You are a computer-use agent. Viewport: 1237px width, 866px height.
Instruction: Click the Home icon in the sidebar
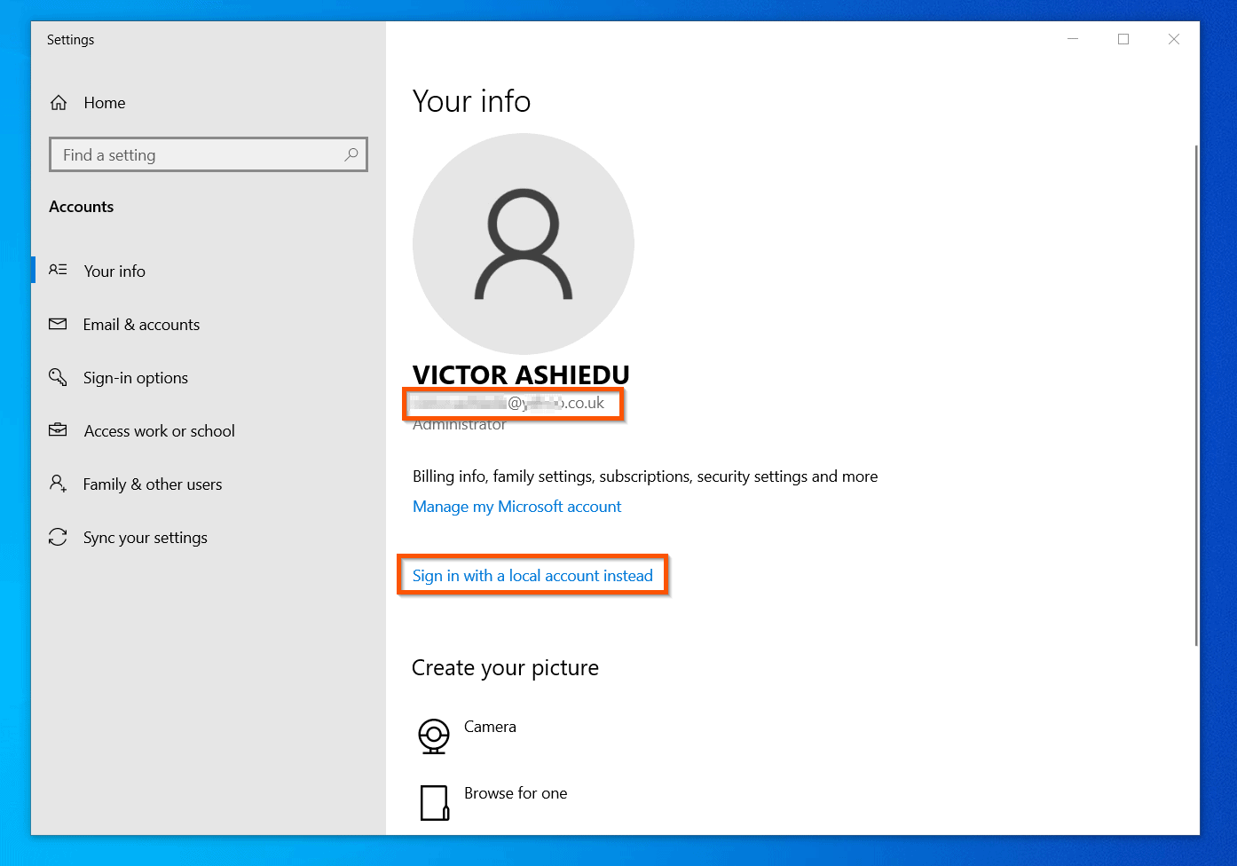coord(58,102)
